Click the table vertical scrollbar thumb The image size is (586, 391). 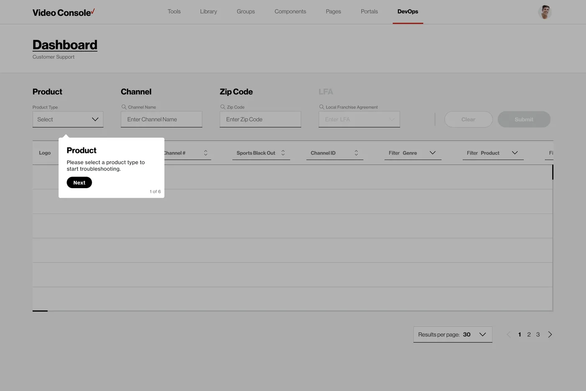click(553, 172)
